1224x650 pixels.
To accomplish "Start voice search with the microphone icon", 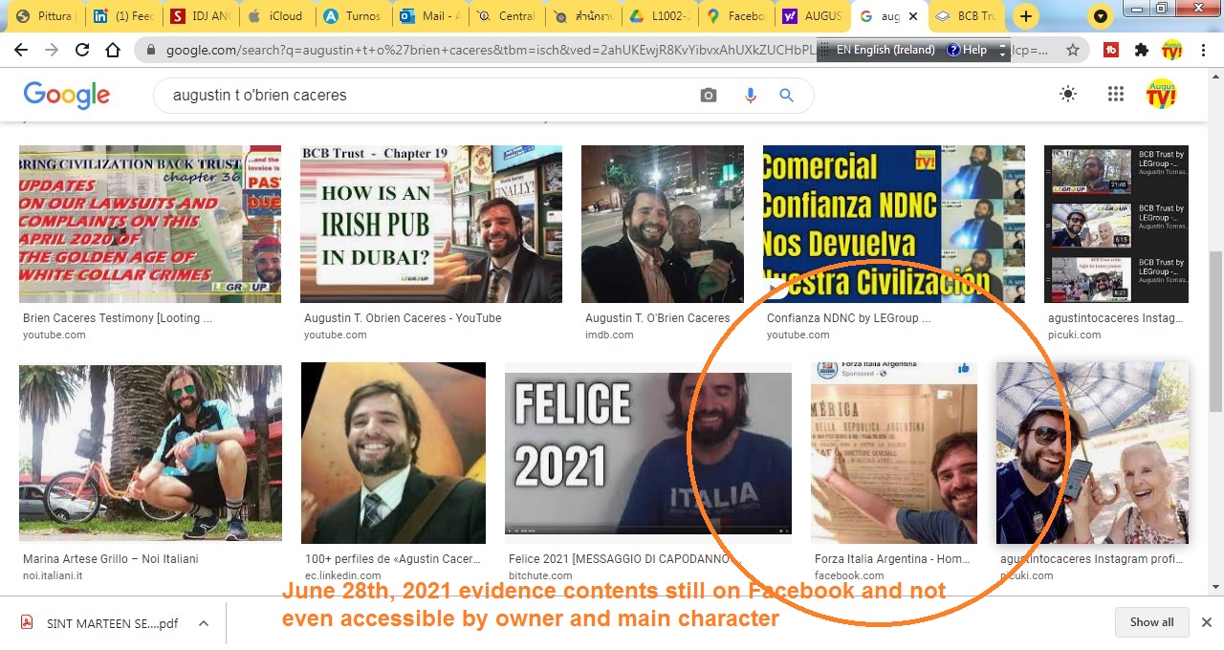I will click(x=750, y=96).
